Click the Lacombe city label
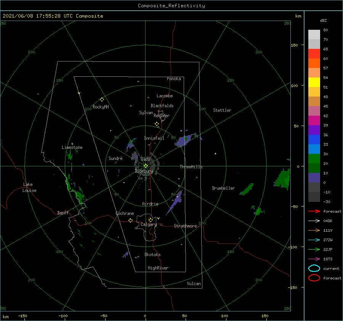 (165, 96)
